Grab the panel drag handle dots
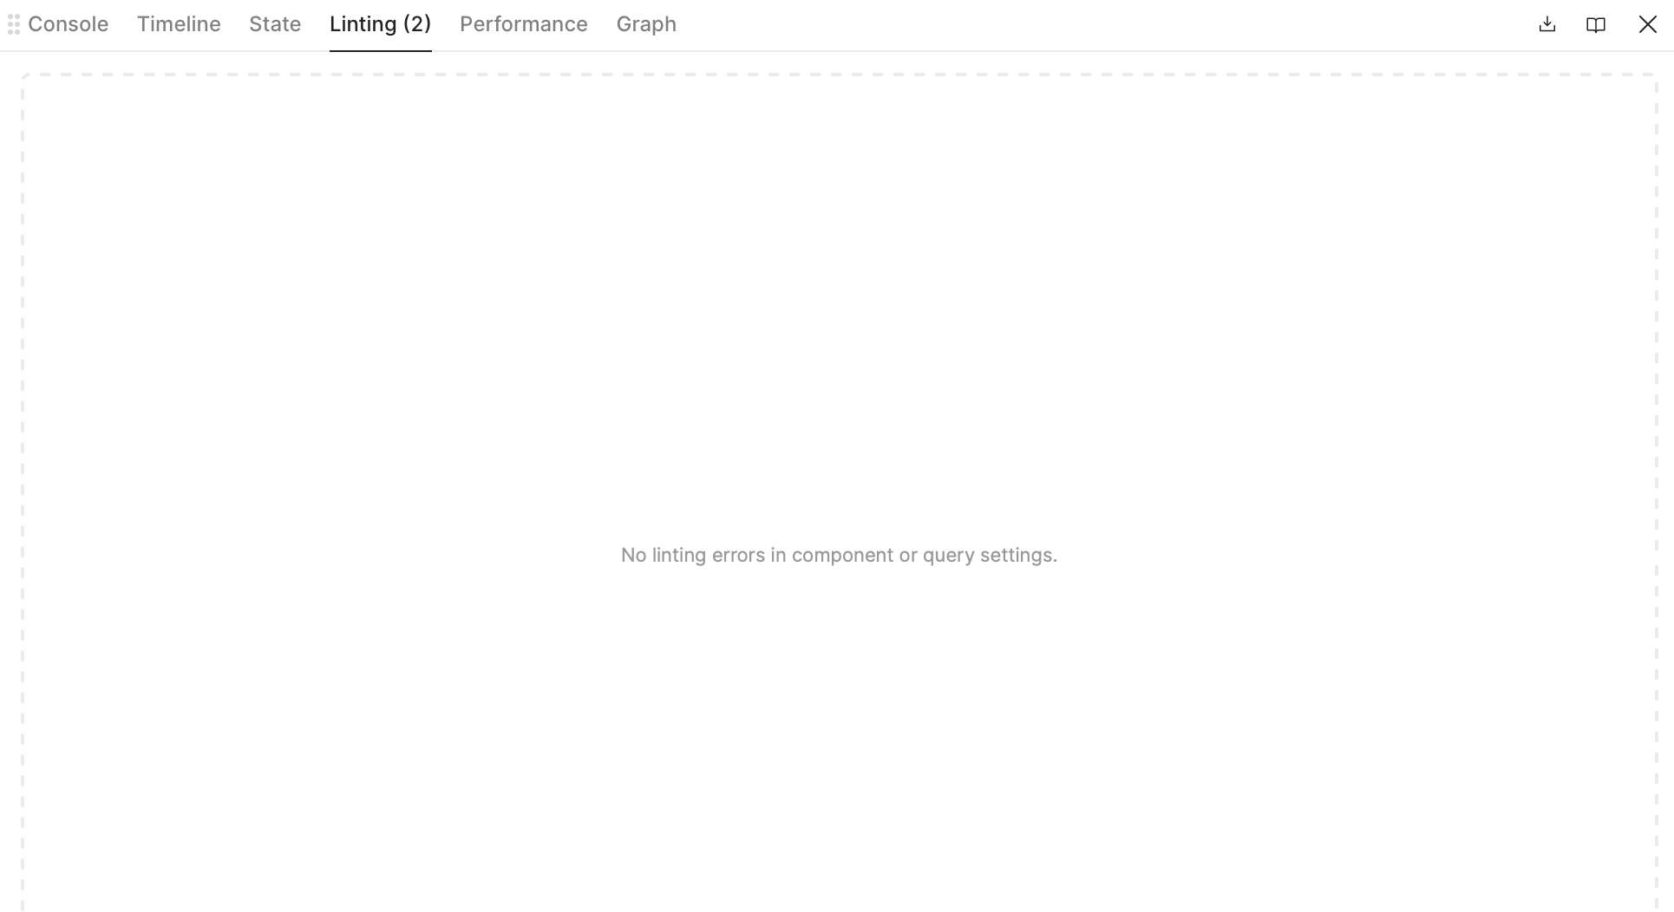This screenshot has width=1674, height=912. [14, 24]
